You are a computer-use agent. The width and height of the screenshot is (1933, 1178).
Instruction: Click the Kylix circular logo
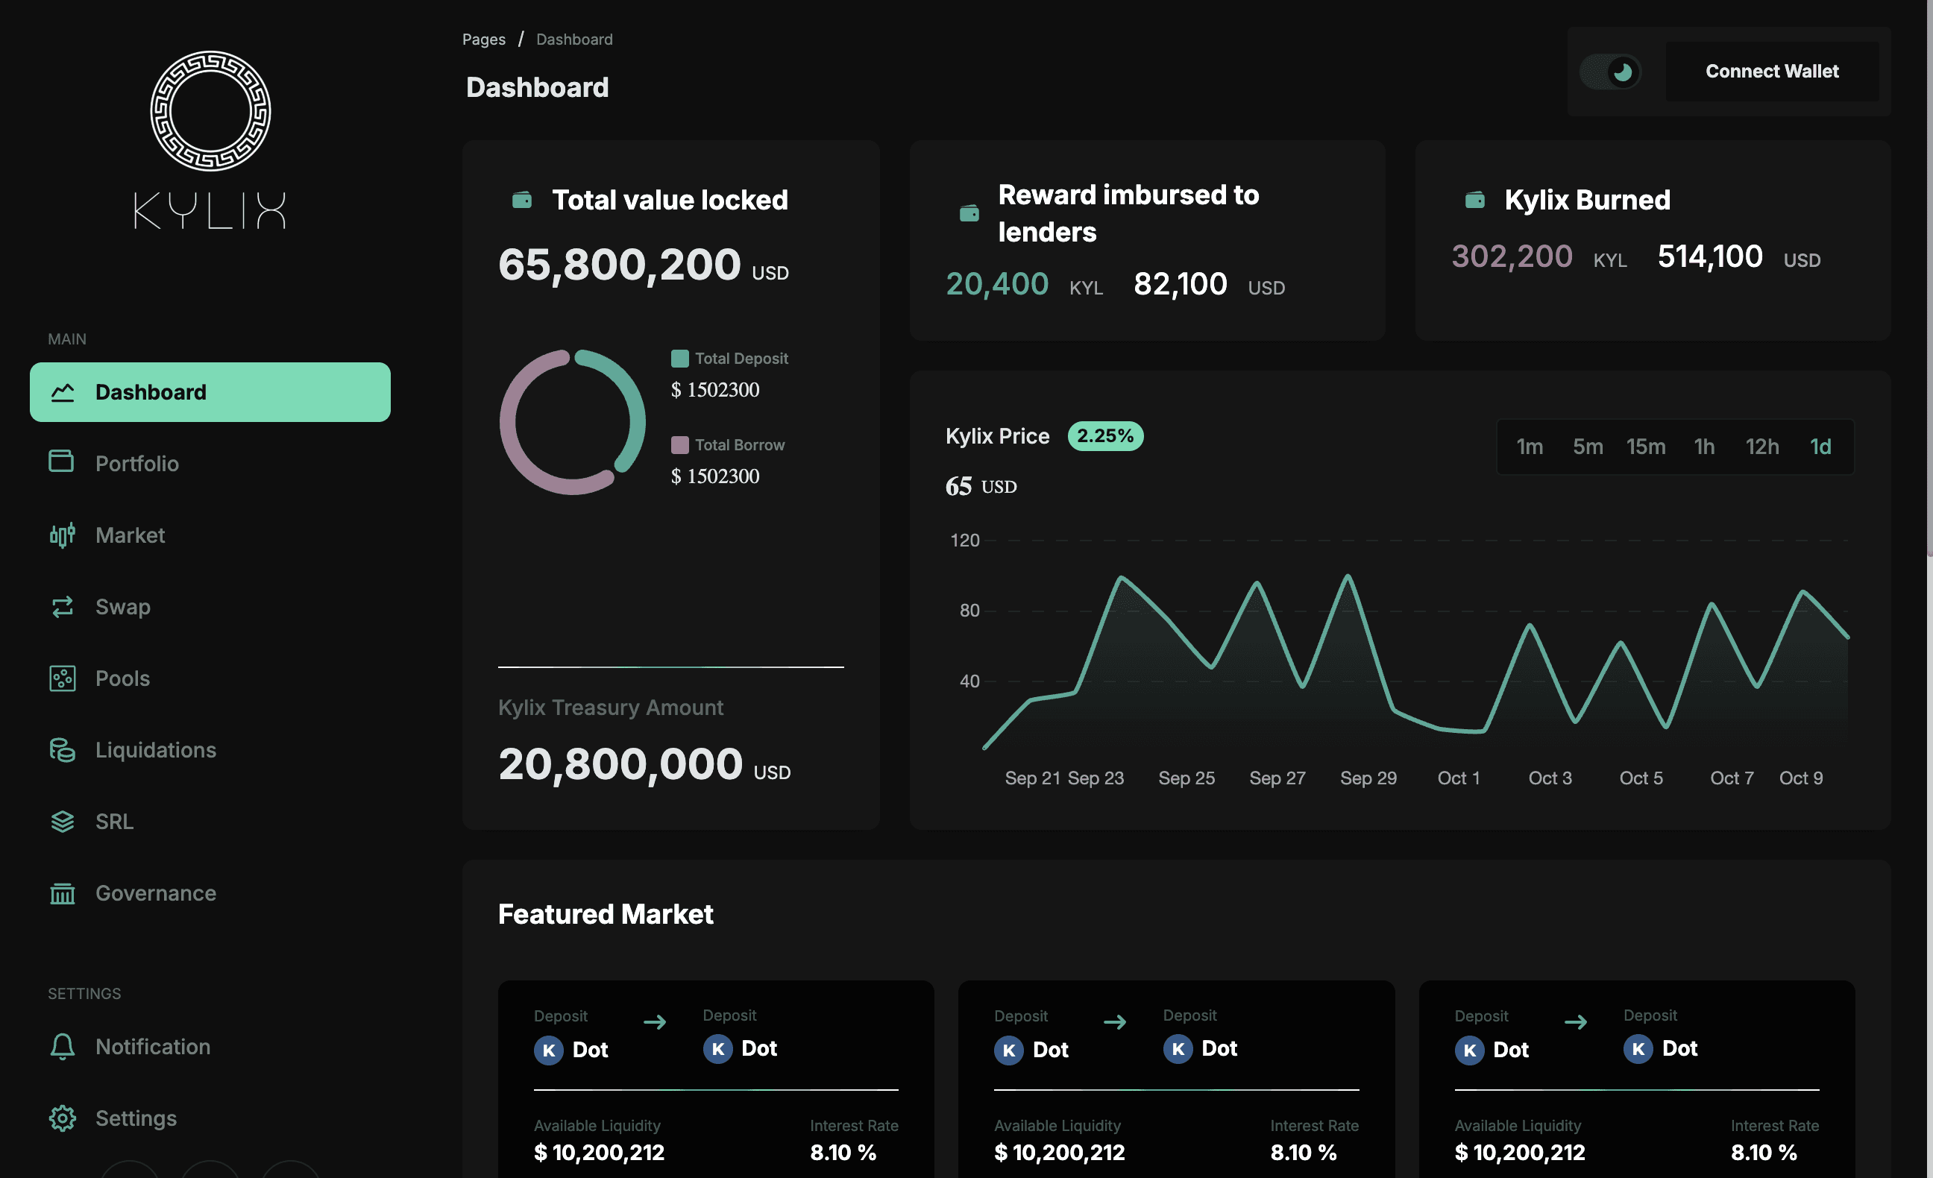point(210,110)
